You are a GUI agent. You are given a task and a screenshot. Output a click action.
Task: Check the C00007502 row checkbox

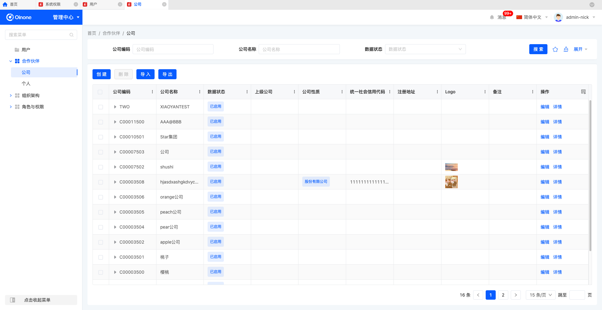coord(101,167)
